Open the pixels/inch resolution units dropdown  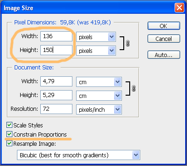coord(99,109)
